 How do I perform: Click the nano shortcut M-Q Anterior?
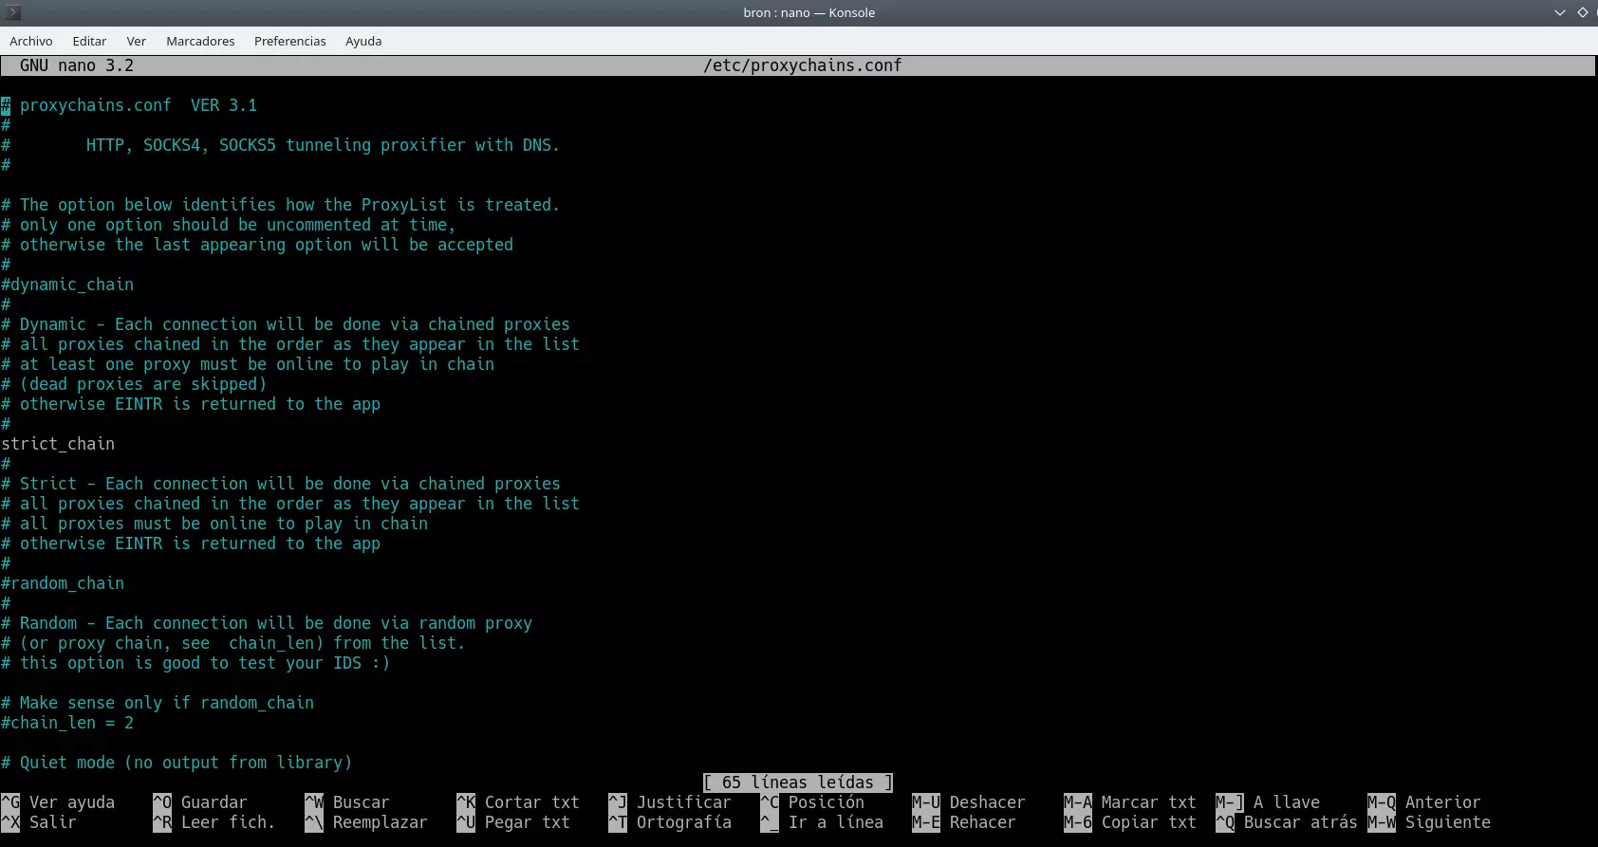(x=1424, y=802)
